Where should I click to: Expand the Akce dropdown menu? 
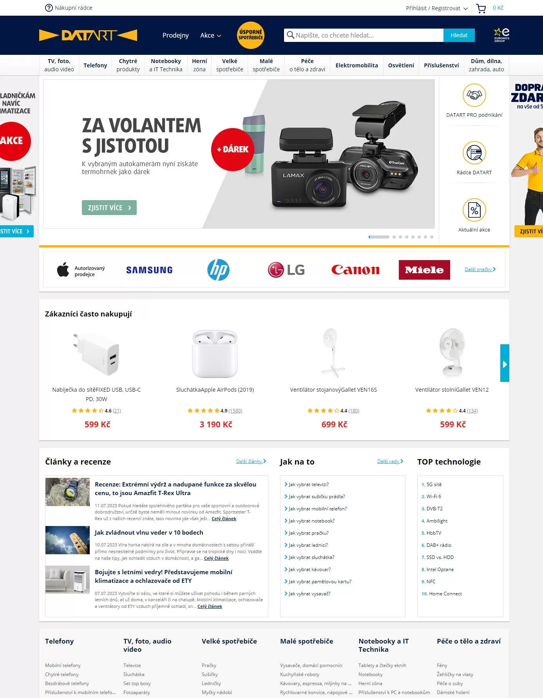(211, 35)
